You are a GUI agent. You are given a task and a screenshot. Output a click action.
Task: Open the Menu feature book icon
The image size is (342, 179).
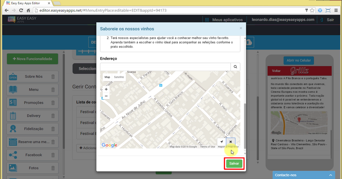(13, 89)
